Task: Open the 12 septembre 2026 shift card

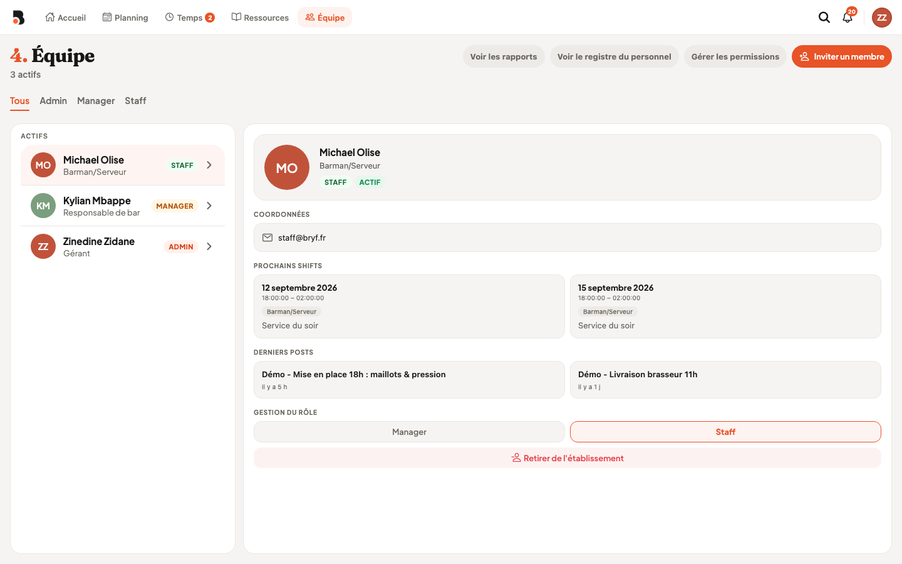Action: pos(409,306)
